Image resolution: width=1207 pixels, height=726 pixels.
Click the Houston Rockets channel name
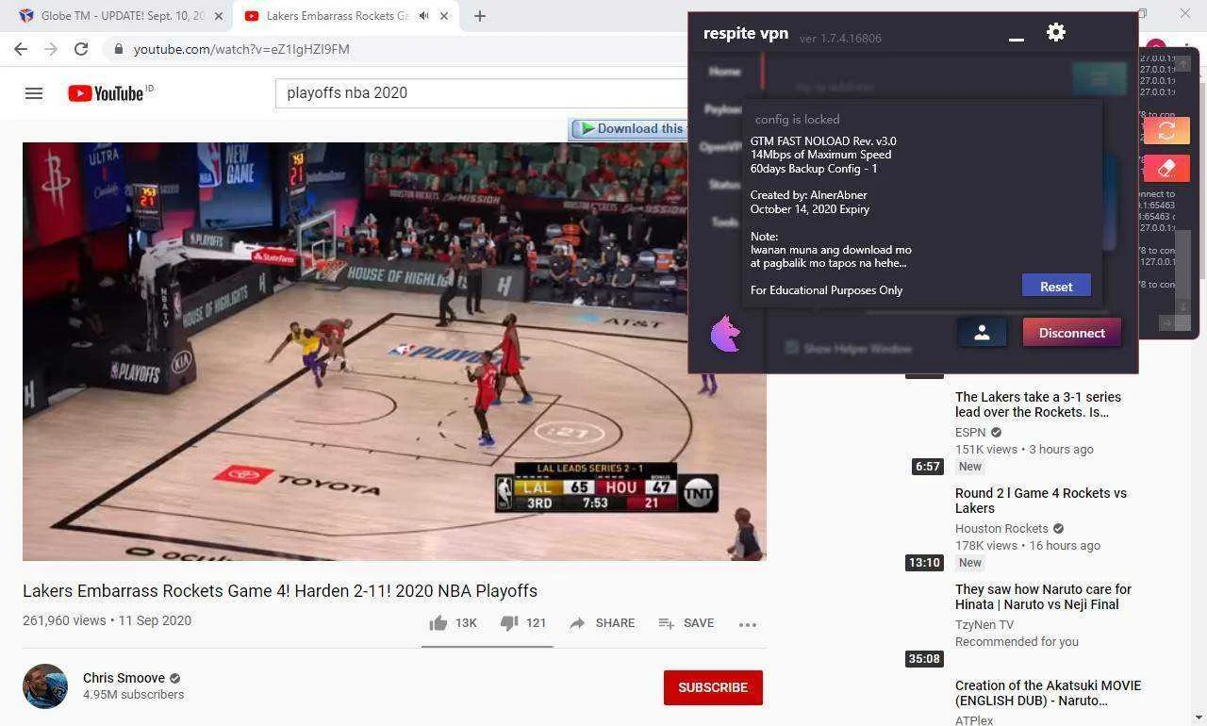coord(1001,528)
